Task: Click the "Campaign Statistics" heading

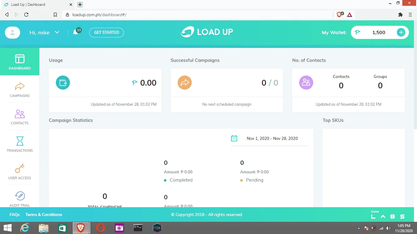Action: [x=71, y=120]
